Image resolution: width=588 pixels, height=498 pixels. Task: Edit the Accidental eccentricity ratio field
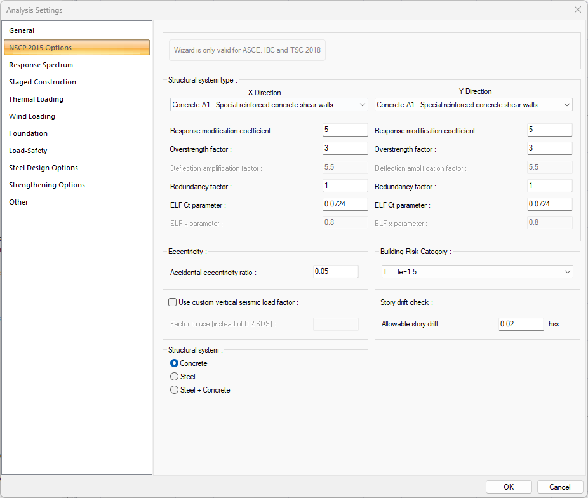(336, 272)
